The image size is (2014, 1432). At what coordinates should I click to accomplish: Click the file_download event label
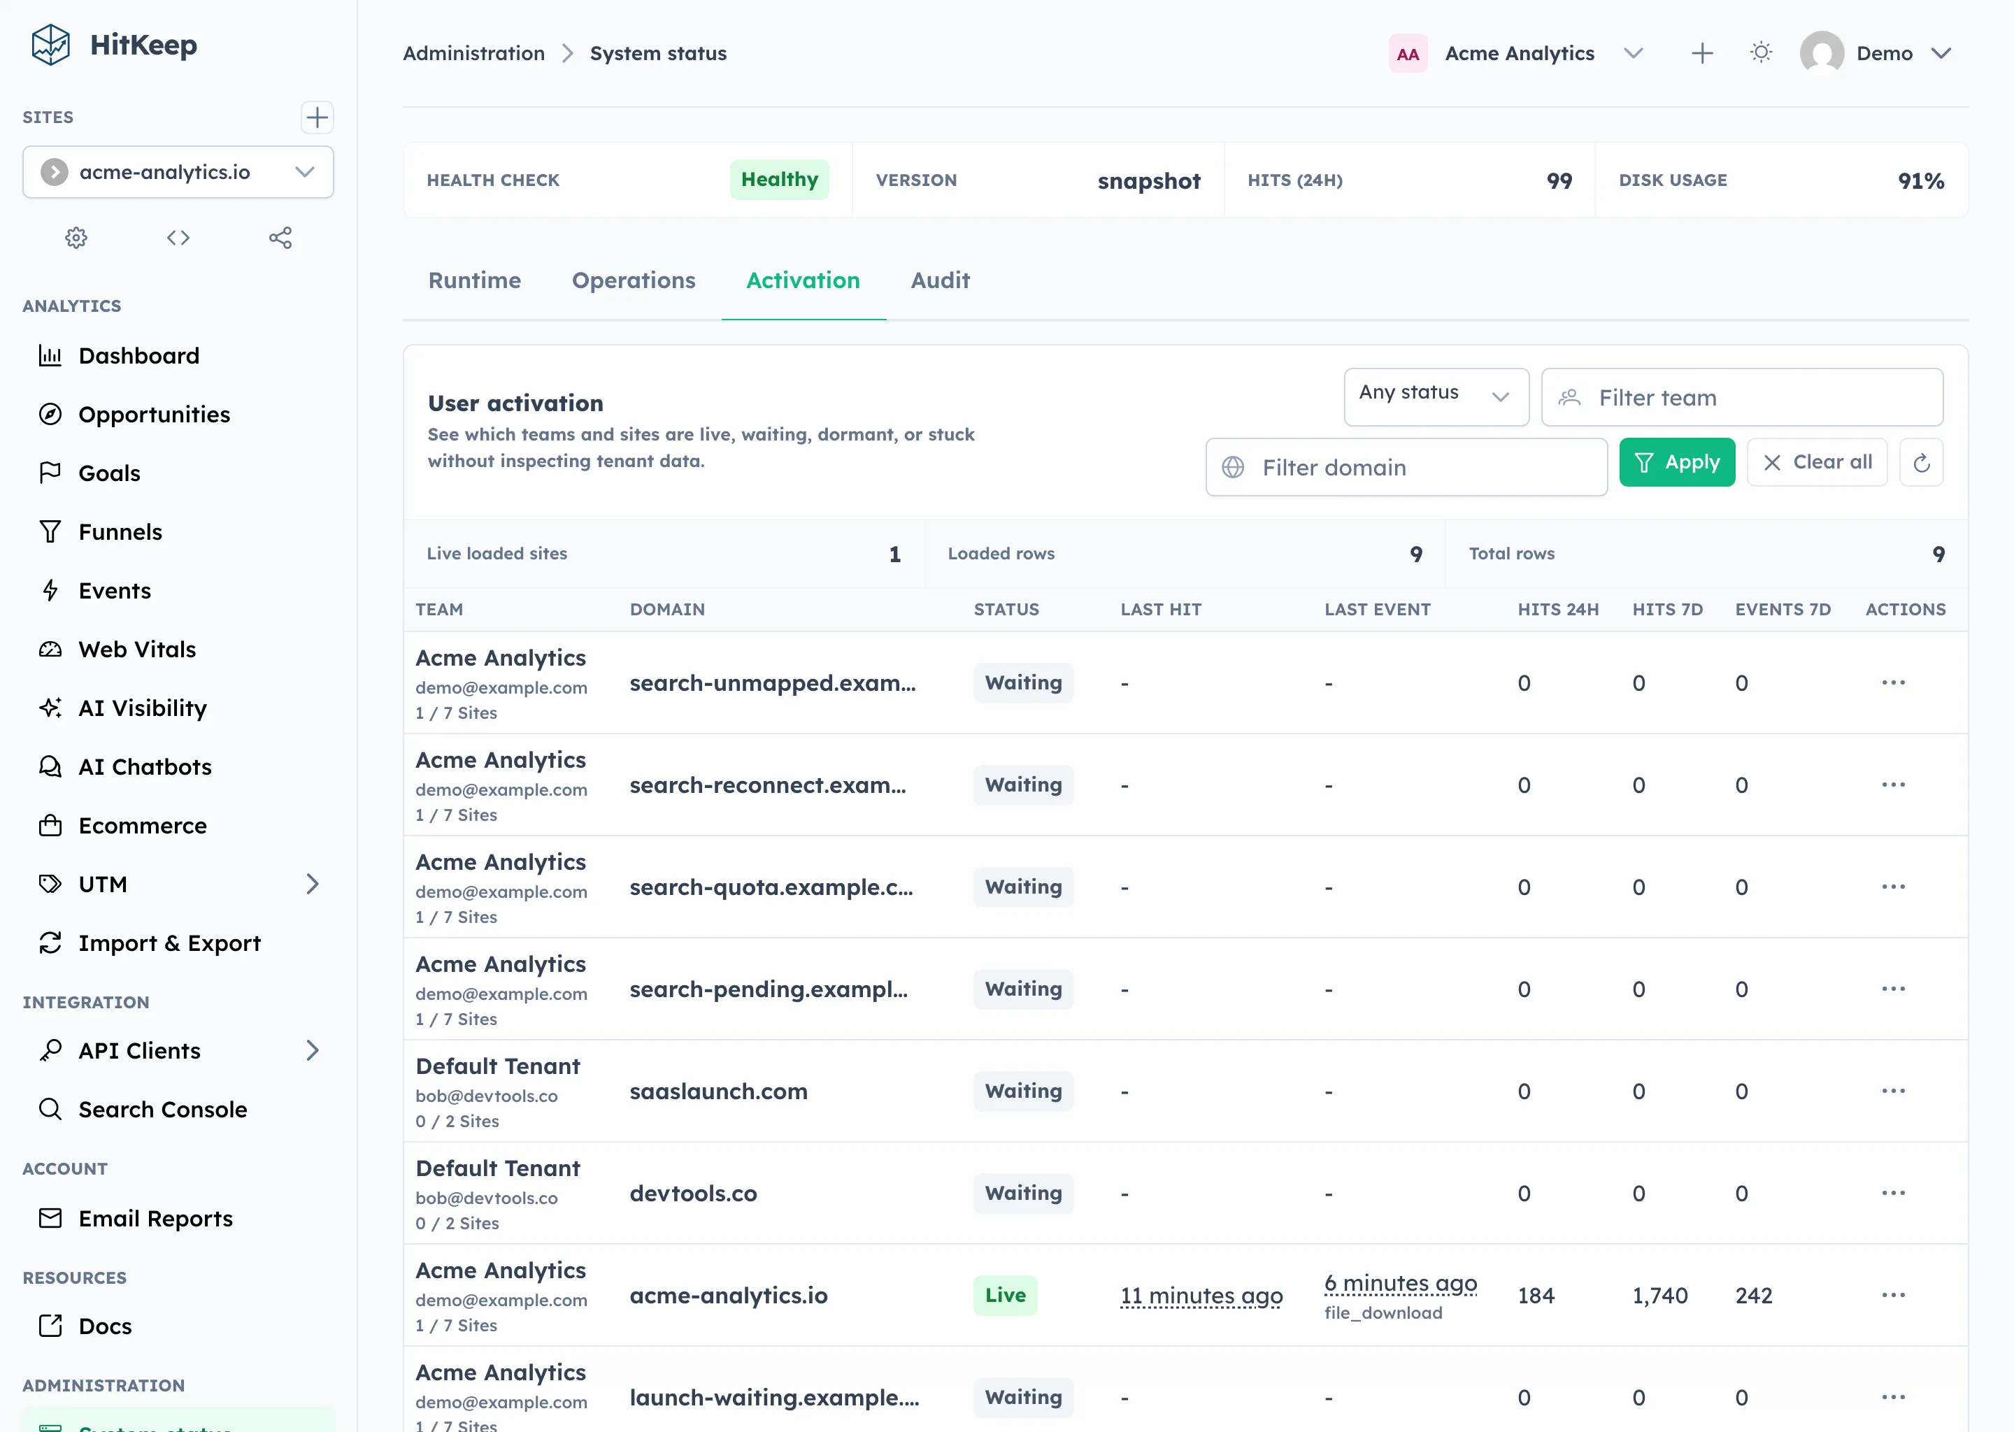point(1383,1313)
